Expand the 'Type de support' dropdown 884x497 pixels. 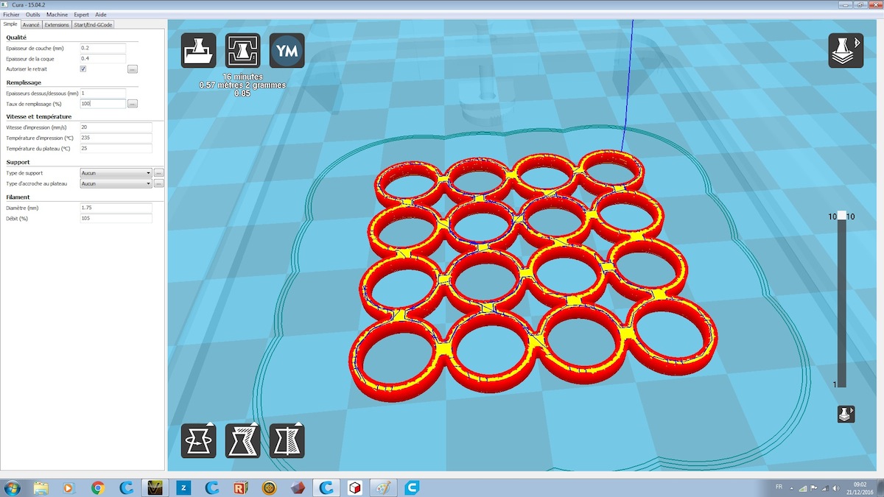116,173
